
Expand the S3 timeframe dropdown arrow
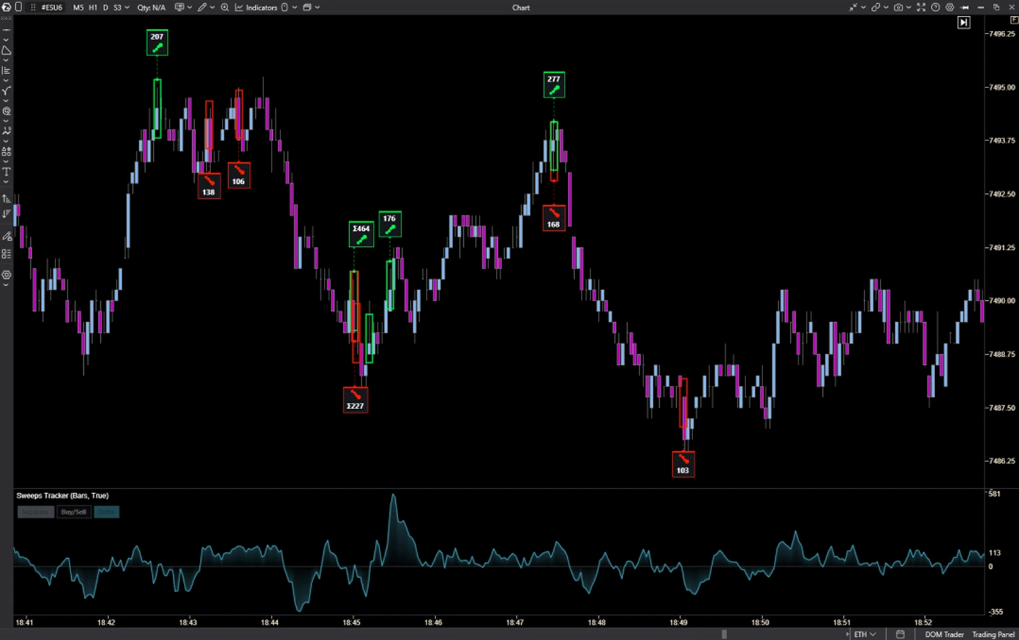click(x=127, y=8)
